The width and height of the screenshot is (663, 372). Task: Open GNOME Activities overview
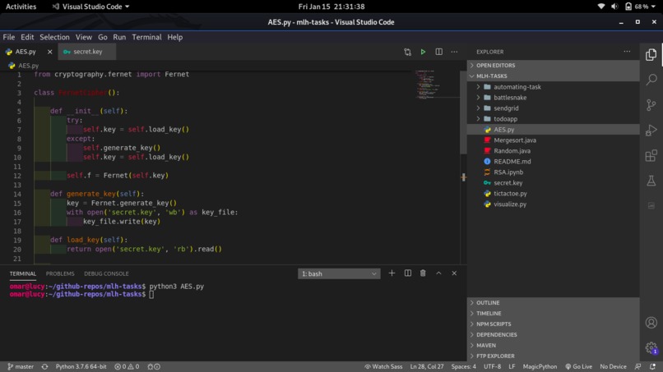point(21,7)
